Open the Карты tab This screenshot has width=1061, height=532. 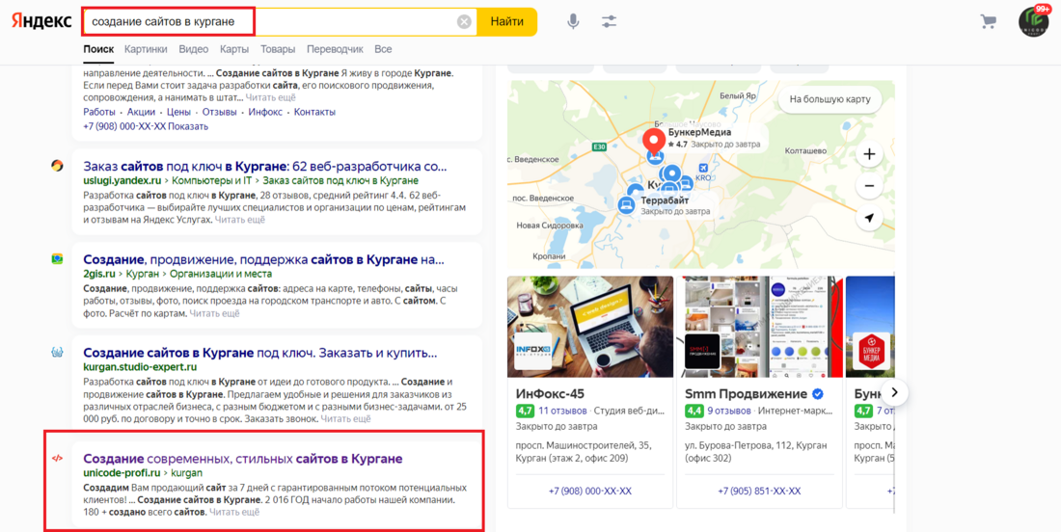234,49
